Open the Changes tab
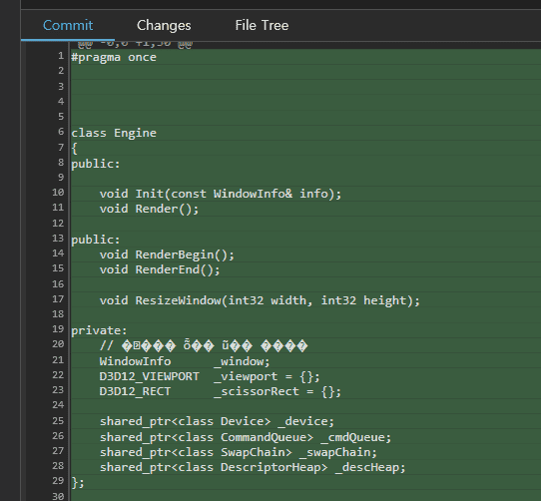Image resolution: width=541 pixels, height=501 pixels. 164,25
